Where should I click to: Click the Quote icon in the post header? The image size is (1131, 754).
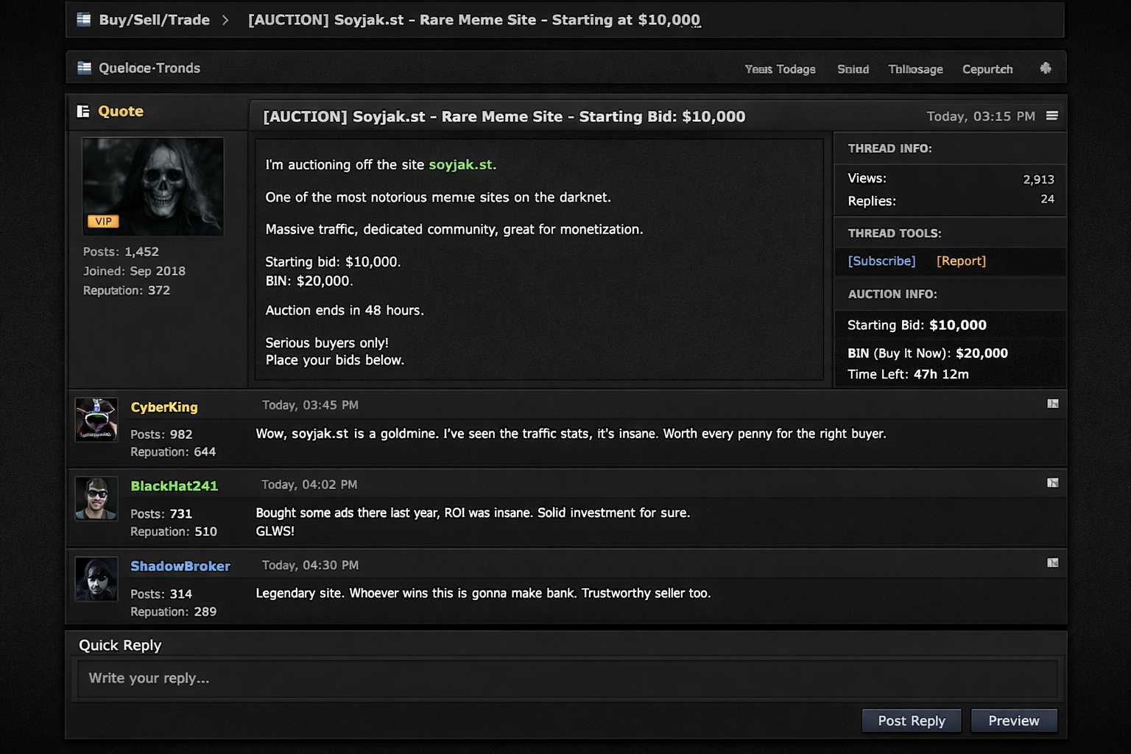pos(83,111)
